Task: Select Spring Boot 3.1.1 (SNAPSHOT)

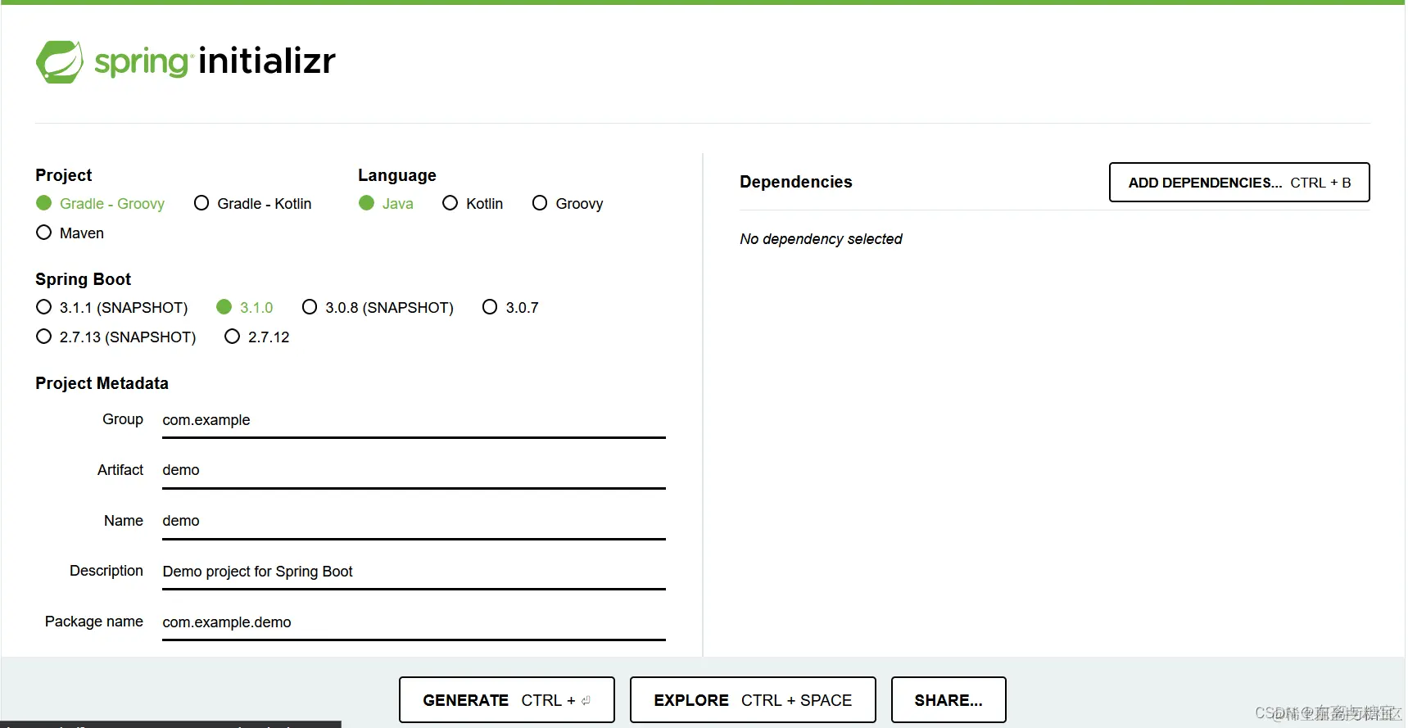Action: 112,307
